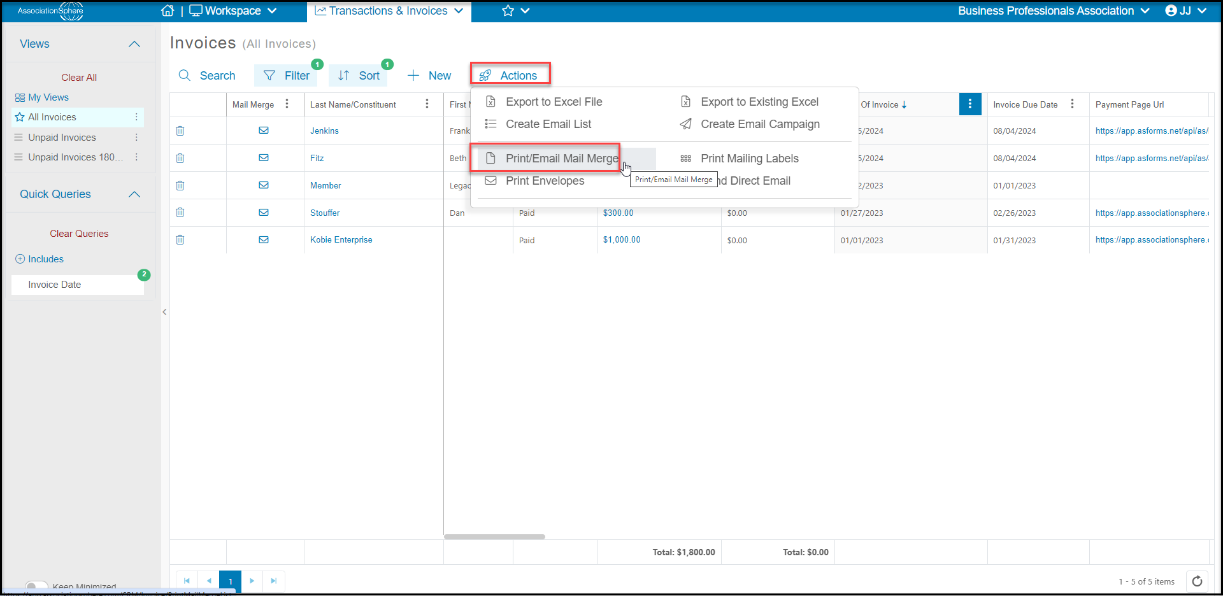Screen dimensions: 1223x596
Task: Open My Views
Action: [42, 97]
